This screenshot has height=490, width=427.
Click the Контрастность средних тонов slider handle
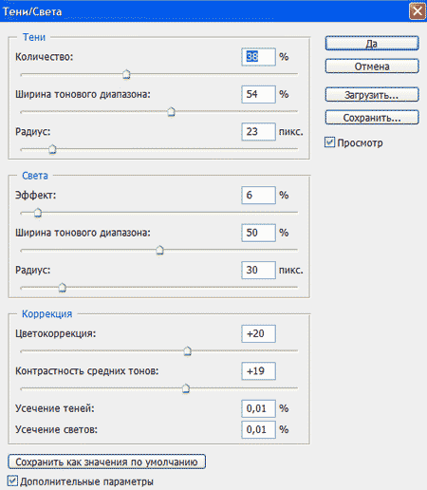[x=186, y=388]
